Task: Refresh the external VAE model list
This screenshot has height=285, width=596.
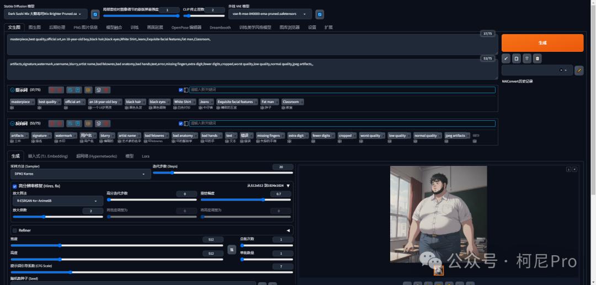Action: coord(320,14)
